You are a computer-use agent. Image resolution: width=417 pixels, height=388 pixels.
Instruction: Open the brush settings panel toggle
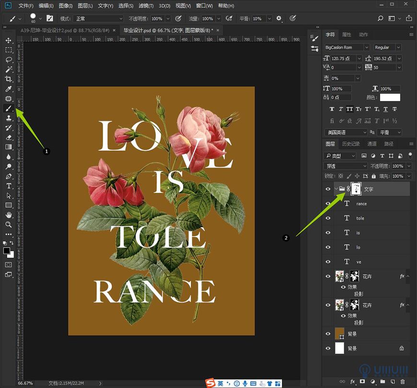50,18
